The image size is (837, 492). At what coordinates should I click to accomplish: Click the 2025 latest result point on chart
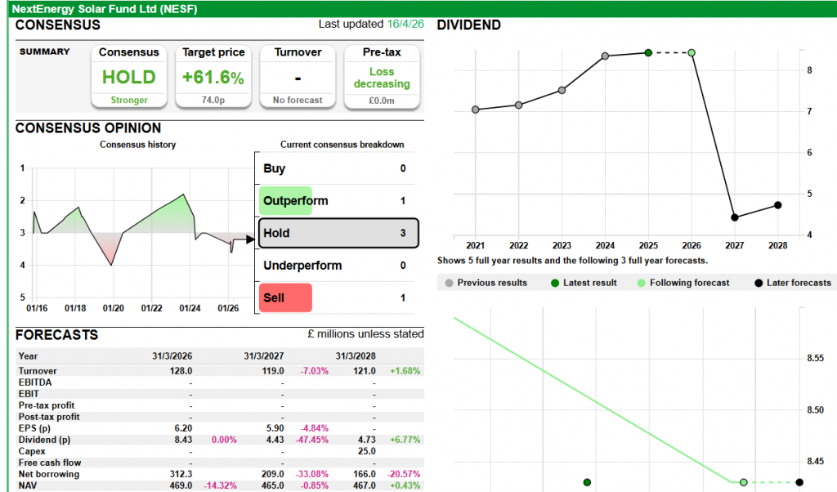click(x=648, y=52)
